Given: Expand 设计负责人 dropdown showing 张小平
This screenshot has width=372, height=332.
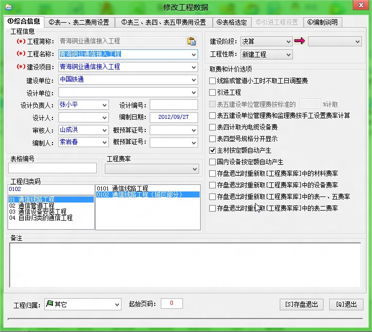Looking at the screenshot, I should click(104, 105).
